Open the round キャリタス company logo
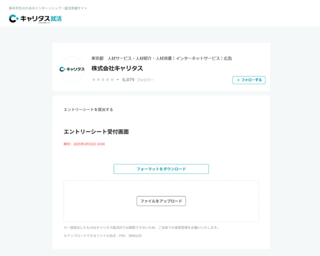Image resolution: width=320 pixels, height=256 pixels. pos(72,69)
